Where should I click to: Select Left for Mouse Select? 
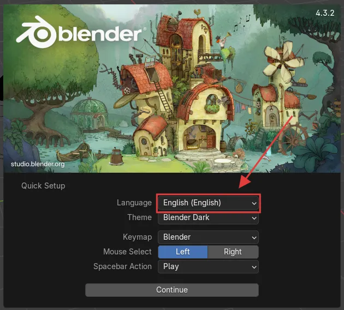[183, 252]
